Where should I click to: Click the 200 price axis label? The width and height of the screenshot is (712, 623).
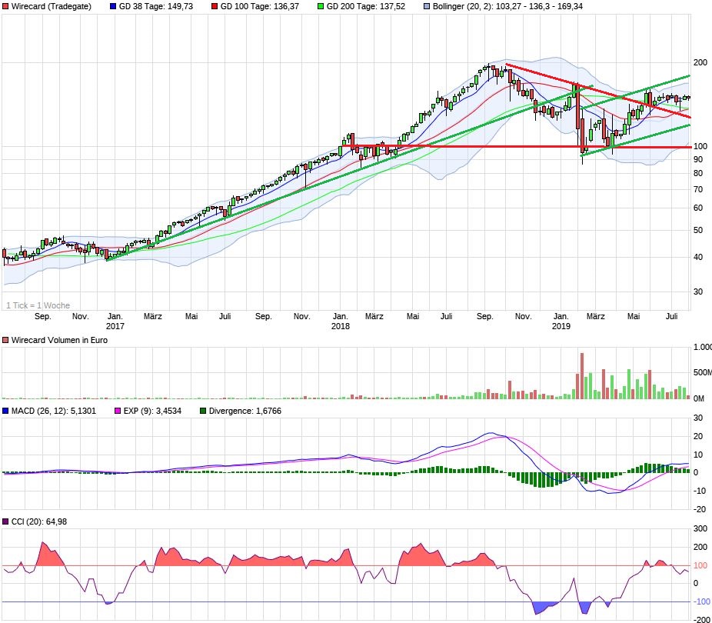700,62
